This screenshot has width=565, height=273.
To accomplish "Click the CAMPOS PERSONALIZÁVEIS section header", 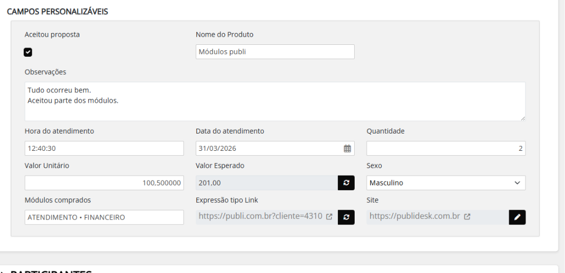I will click(57, 11).
